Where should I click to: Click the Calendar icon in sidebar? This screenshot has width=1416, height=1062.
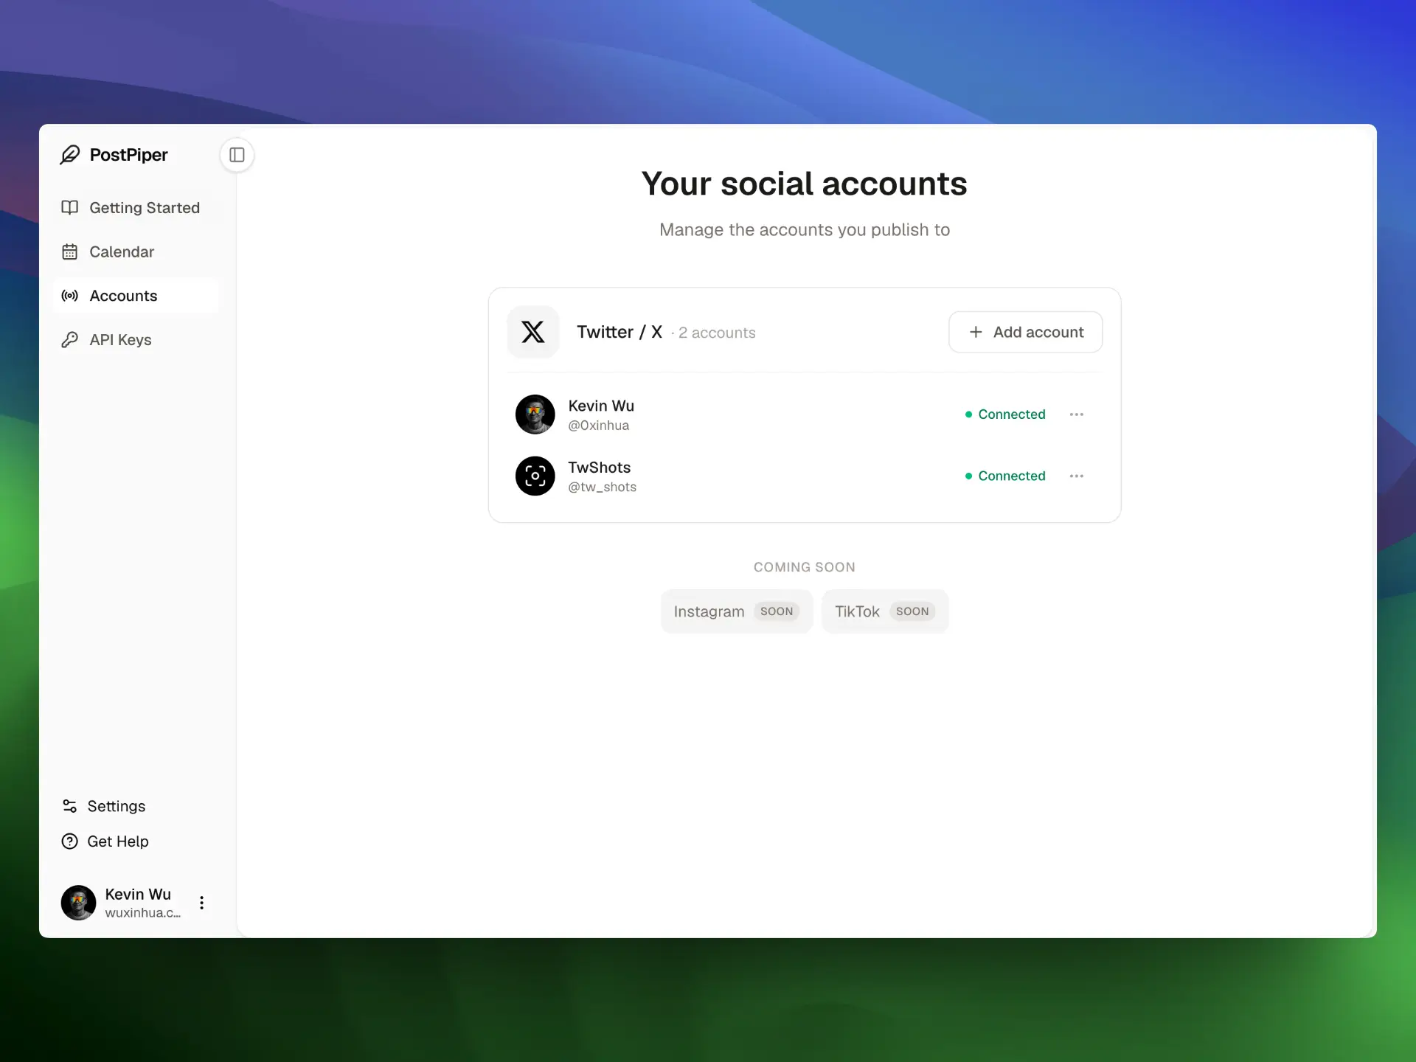coord(70,252)
